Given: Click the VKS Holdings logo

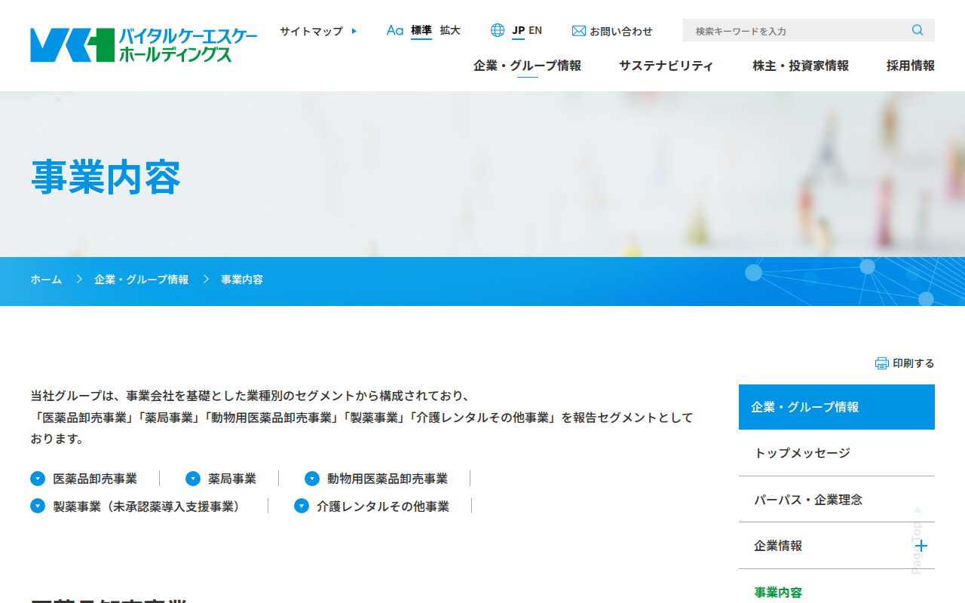Looking at the screenshot, I should 143,45.
